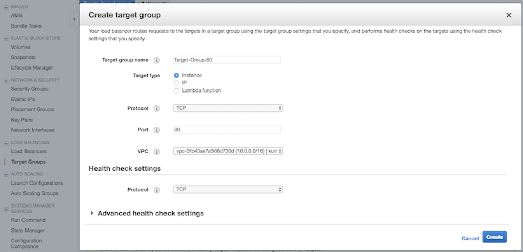
Task: Open State Manager in sidebar
Action: 28,231
